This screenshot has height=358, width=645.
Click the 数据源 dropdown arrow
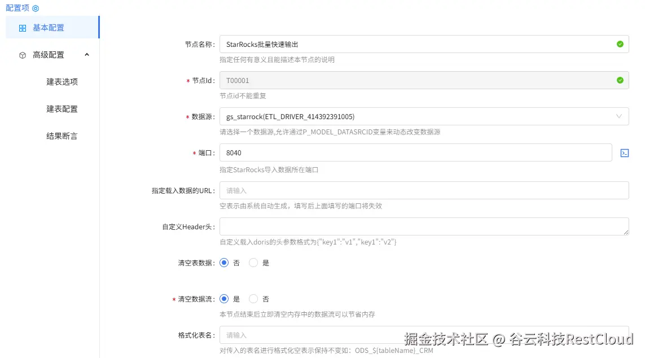pos(618,116)
